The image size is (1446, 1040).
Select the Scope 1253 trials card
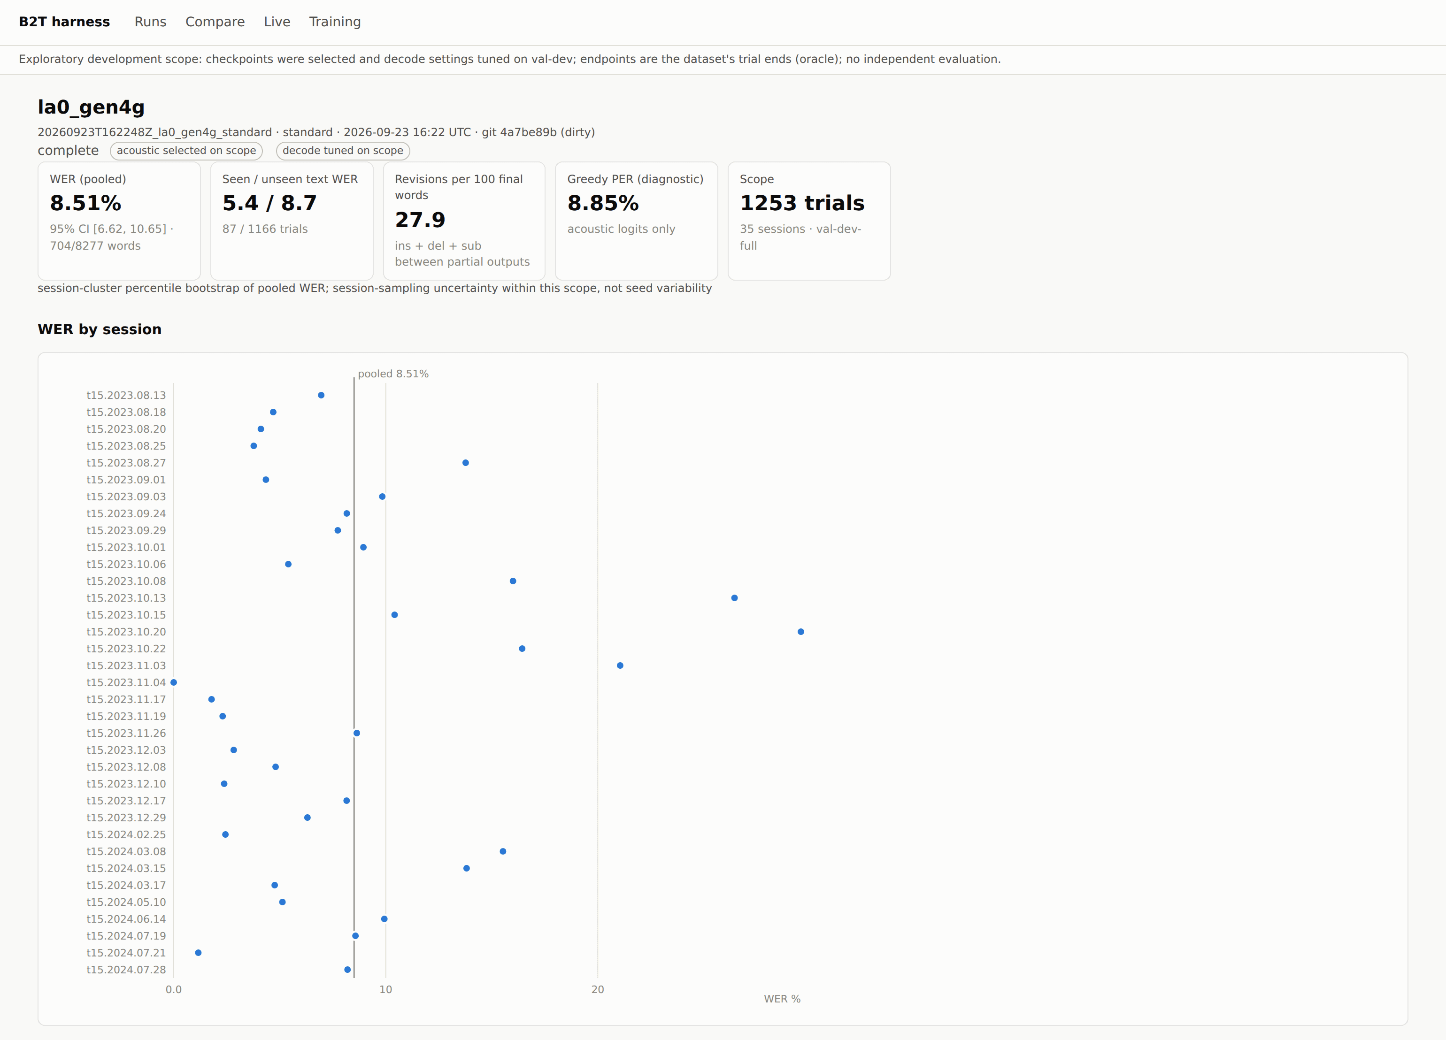[809, 221]
